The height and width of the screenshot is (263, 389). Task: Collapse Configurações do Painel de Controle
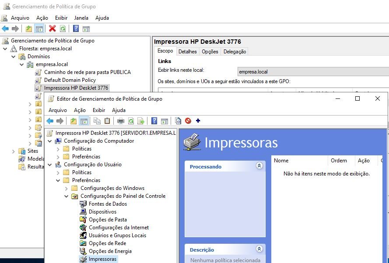point(66,196)
